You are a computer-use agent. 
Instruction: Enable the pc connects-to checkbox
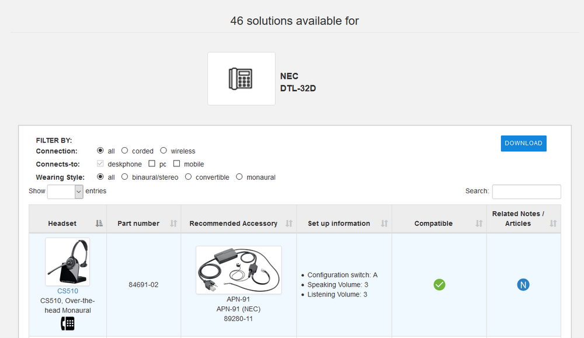coord(152,163)
